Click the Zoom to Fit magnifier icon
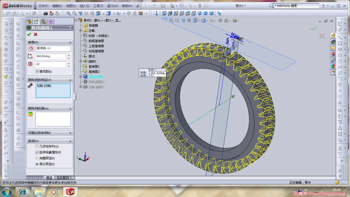 pos(69,13)
